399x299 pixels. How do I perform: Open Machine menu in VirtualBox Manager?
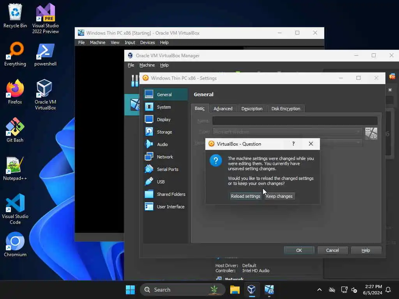click(147, 65)
